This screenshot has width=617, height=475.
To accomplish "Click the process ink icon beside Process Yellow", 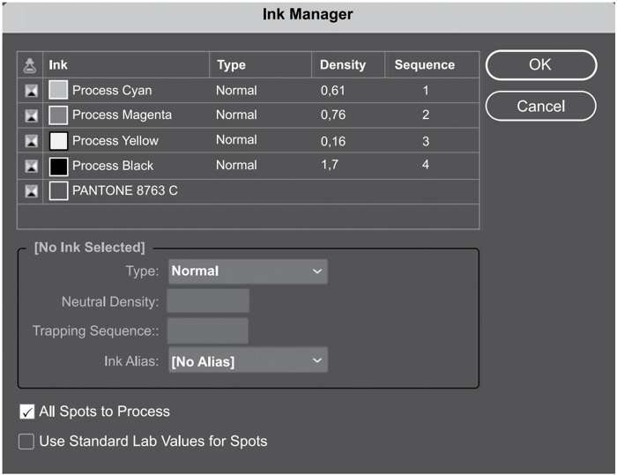I will pyautogui.click(x=31, y=141).
